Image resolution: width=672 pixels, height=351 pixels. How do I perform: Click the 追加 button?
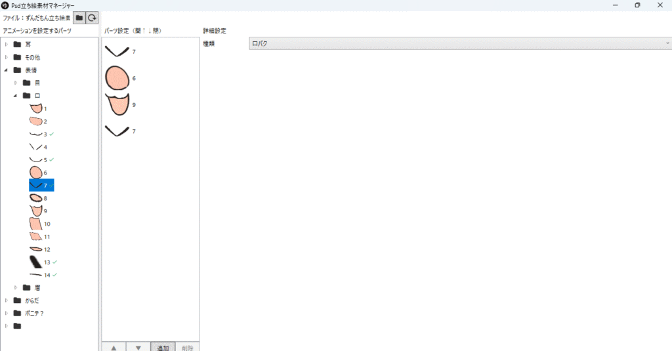[163, 347]
